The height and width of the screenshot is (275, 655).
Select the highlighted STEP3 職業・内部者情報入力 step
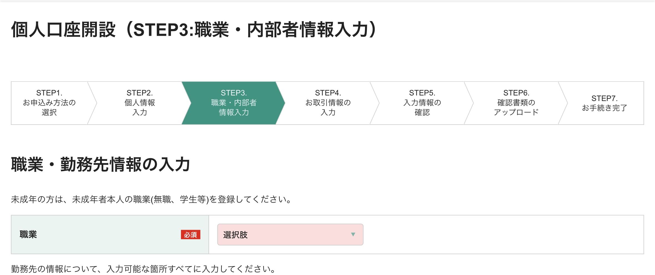coord(233,103)
